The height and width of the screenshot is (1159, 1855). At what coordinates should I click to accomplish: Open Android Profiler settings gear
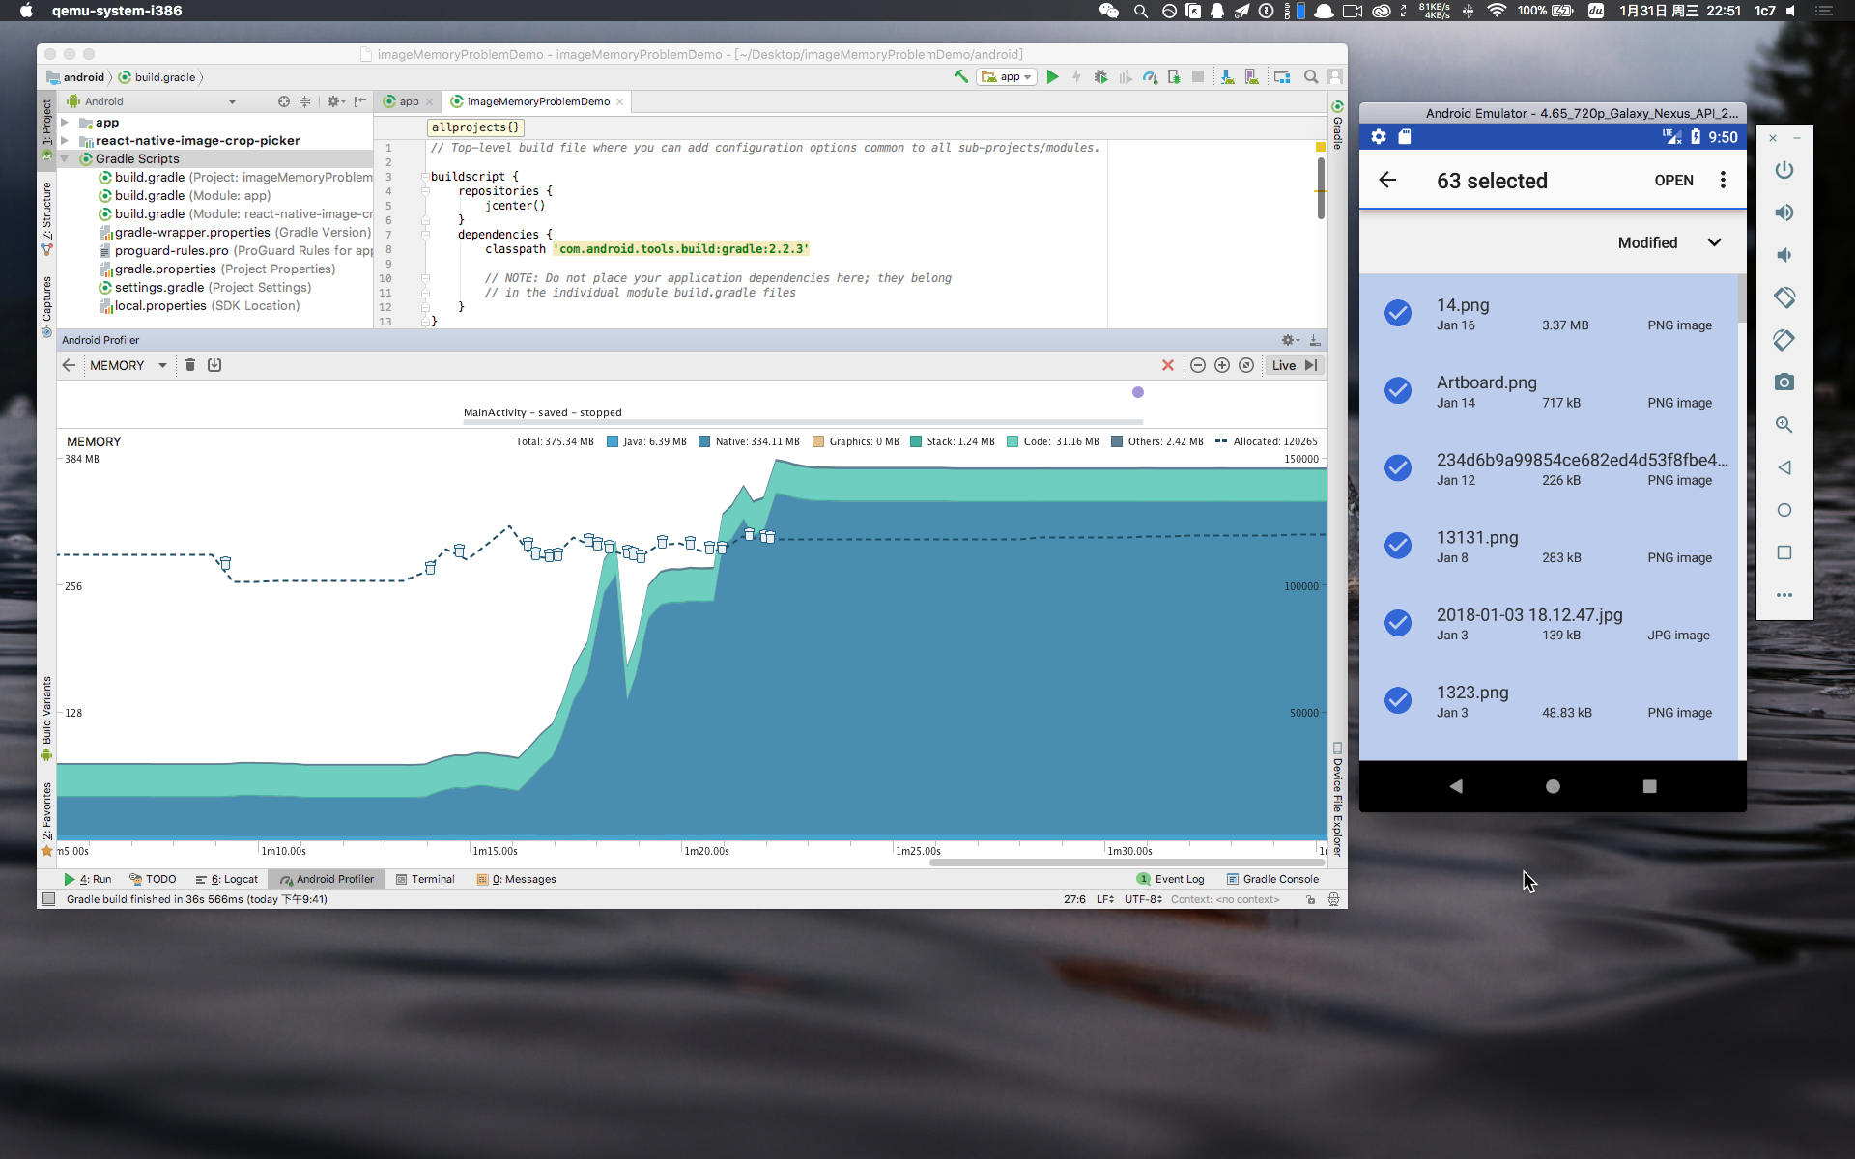click(1290, 340)
